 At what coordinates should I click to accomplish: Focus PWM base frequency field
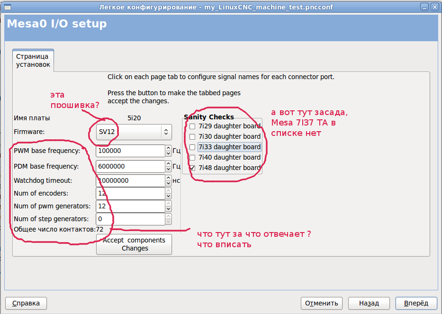130,151
